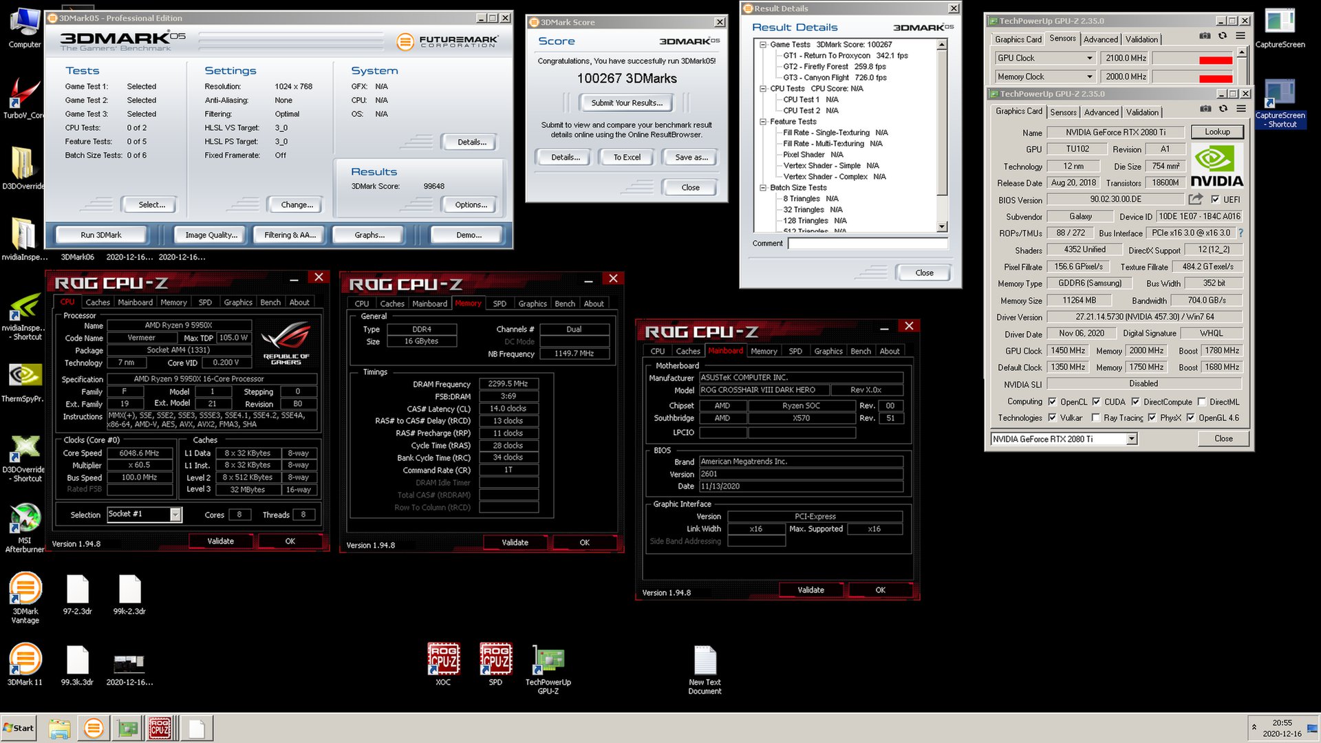Toggle the CUDA checkbox

(1096, 402)
